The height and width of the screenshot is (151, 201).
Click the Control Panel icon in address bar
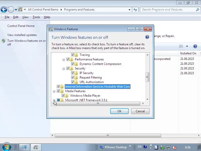(x=20, y=10)
